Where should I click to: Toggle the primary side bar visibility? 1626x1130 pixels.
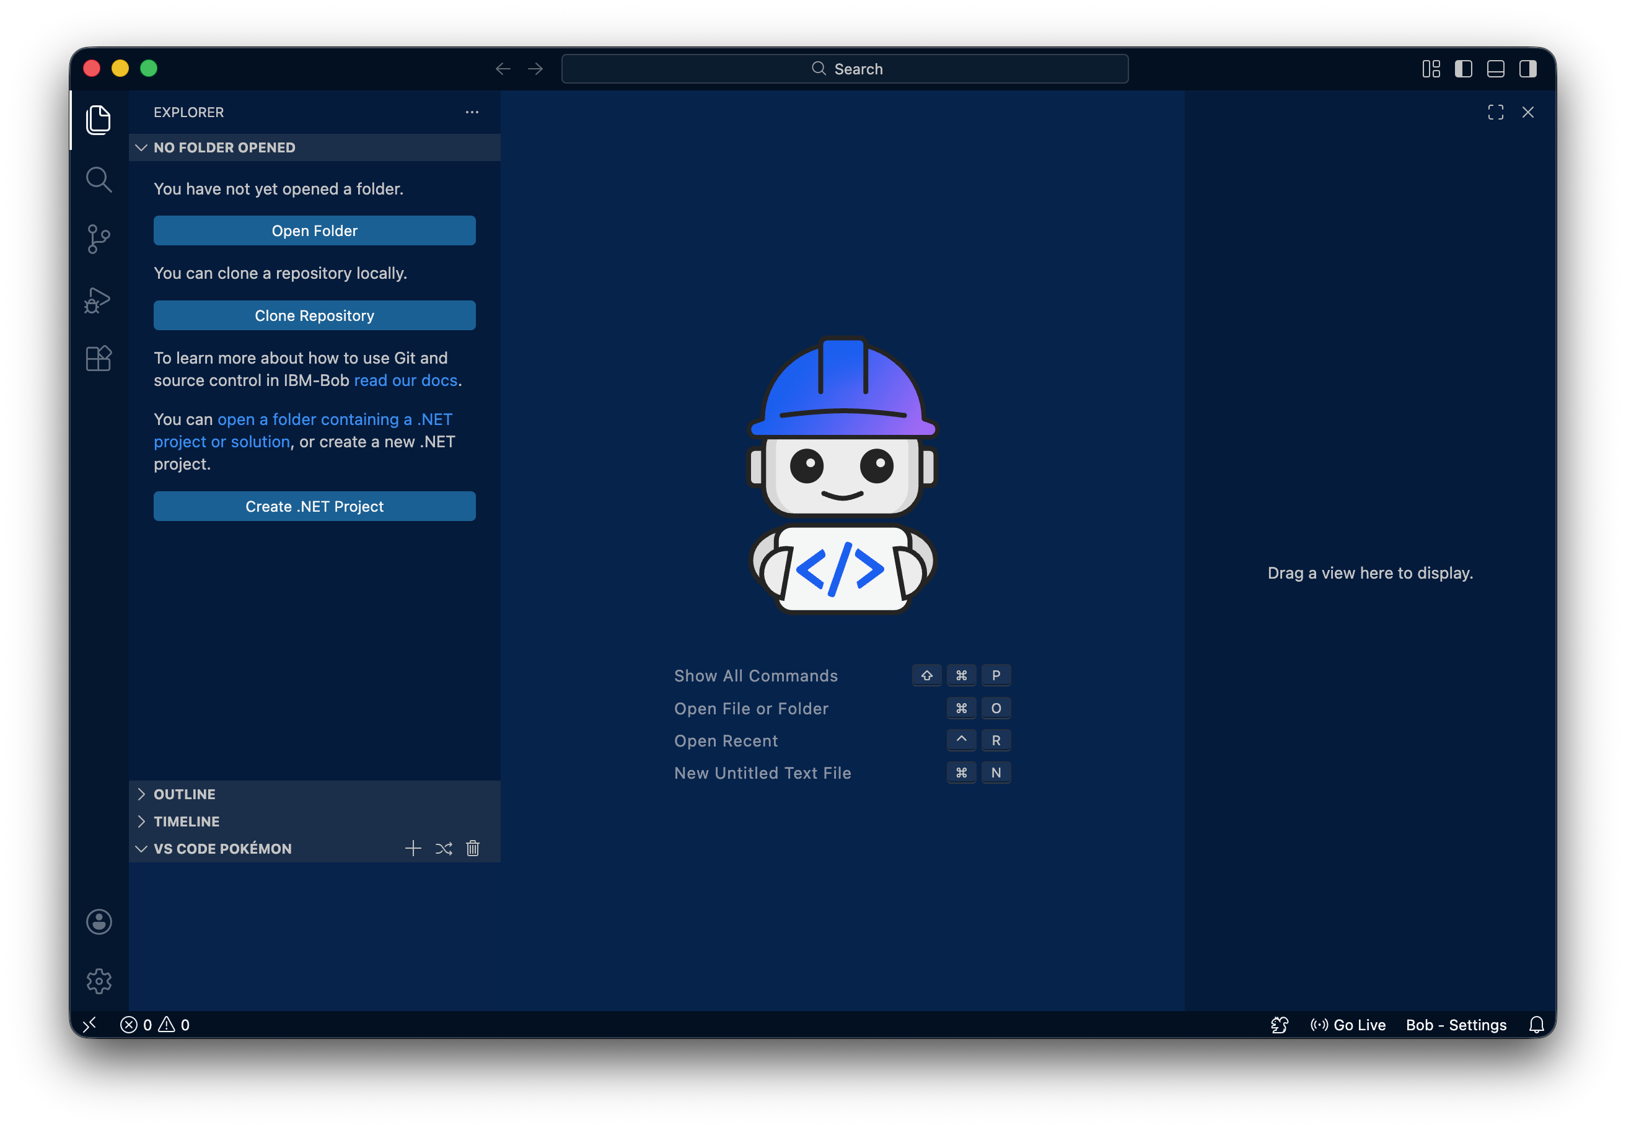[1463, 69]
